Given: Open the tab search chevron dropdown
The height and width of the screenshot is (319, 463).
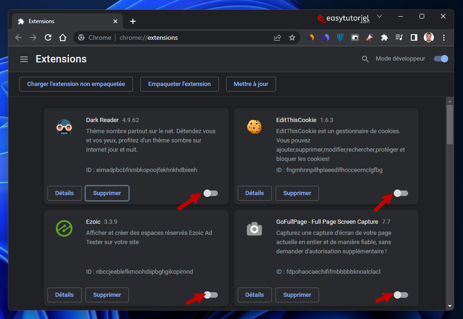Looking at the screenshot, I should coord(379,16).
